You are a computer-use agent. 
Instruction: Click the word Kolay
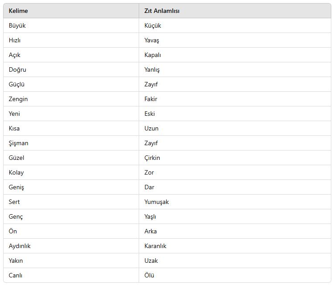pos(16,173)
